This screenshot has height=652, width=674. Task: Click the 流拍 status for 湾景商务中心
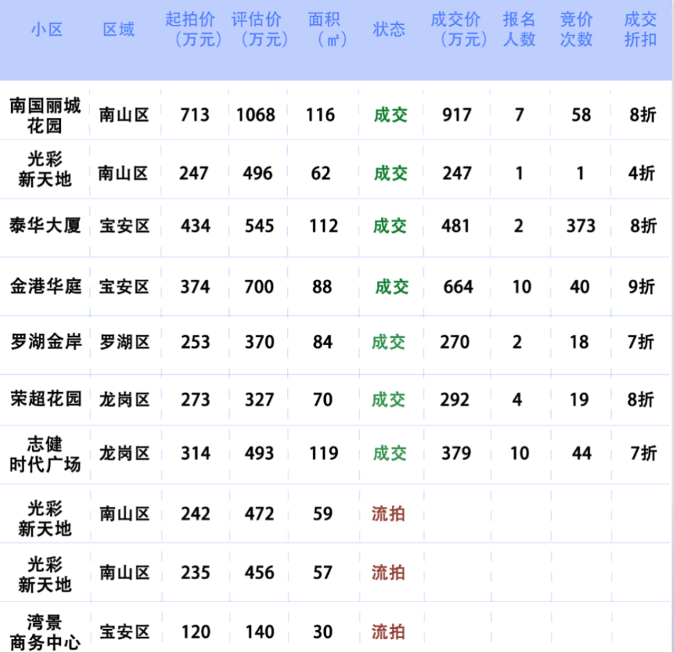(x=388, y=632)
